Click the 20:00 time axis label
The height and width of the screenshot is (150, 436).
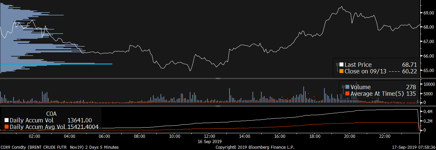coord(349,136)
